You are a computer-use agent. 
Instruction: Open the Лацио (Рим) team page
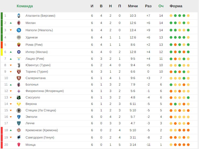click(x=35, y=59)
